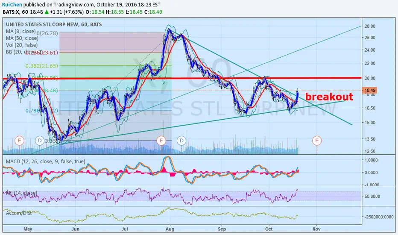Click the dividend D marker in early August
398x235 pixels.
point(181,141)
